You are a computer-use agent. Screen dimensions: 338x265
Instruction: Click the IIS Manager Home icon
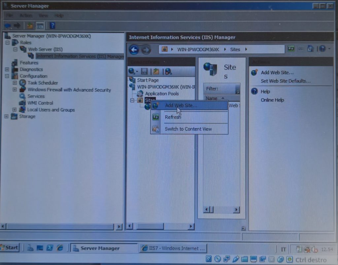pyautogui.click(x=310, y=49)
